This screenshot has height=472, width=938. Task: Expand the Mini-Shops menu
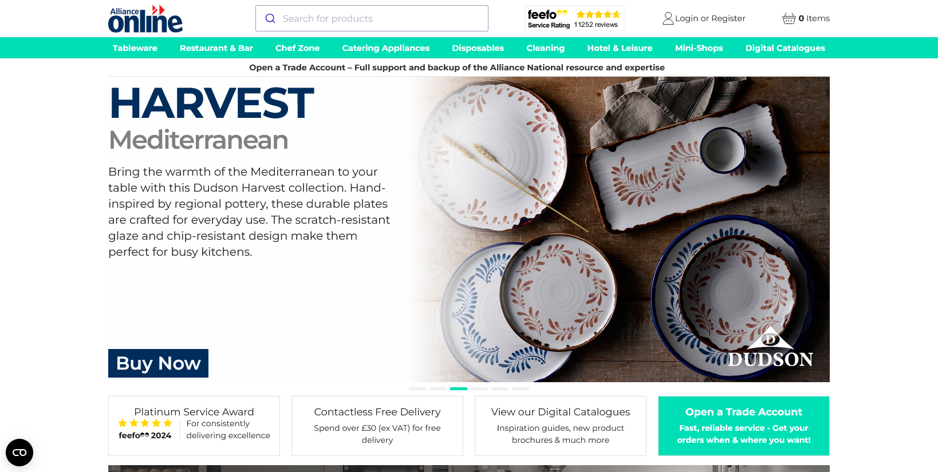(x=699, y=48)
